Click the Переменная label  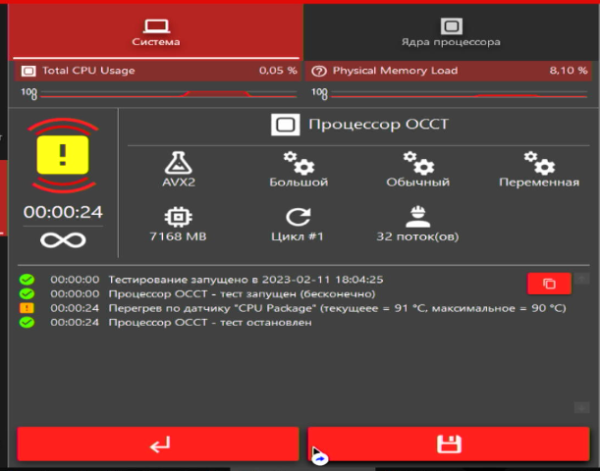[539, 183]
